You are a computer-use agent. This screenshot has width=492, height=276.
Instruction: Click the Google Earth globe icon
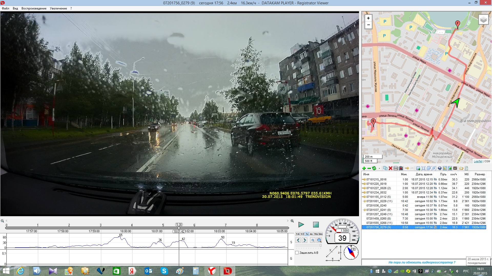click(440, 168)
